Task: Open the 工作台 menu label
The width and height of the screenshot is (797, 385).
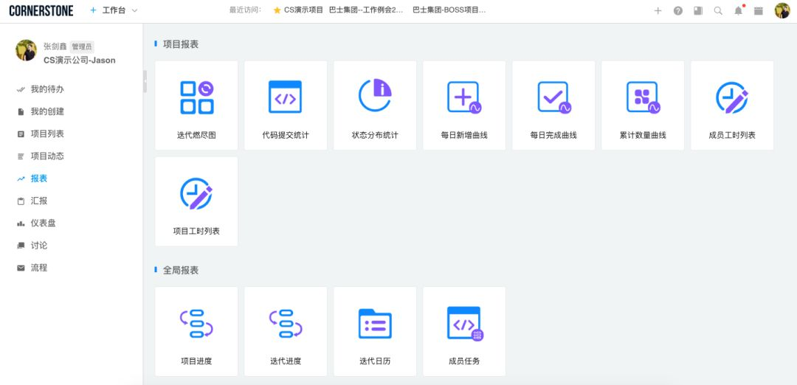Action: 114,10
